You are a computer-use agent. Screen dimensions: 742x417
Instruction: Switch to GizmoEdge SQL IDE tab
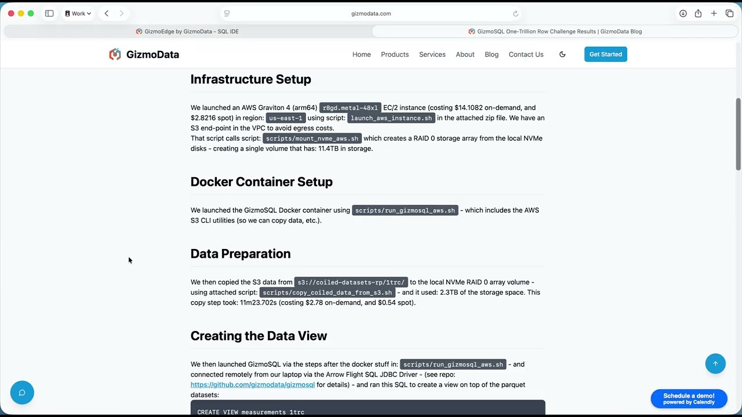click(x=187, y=31)
